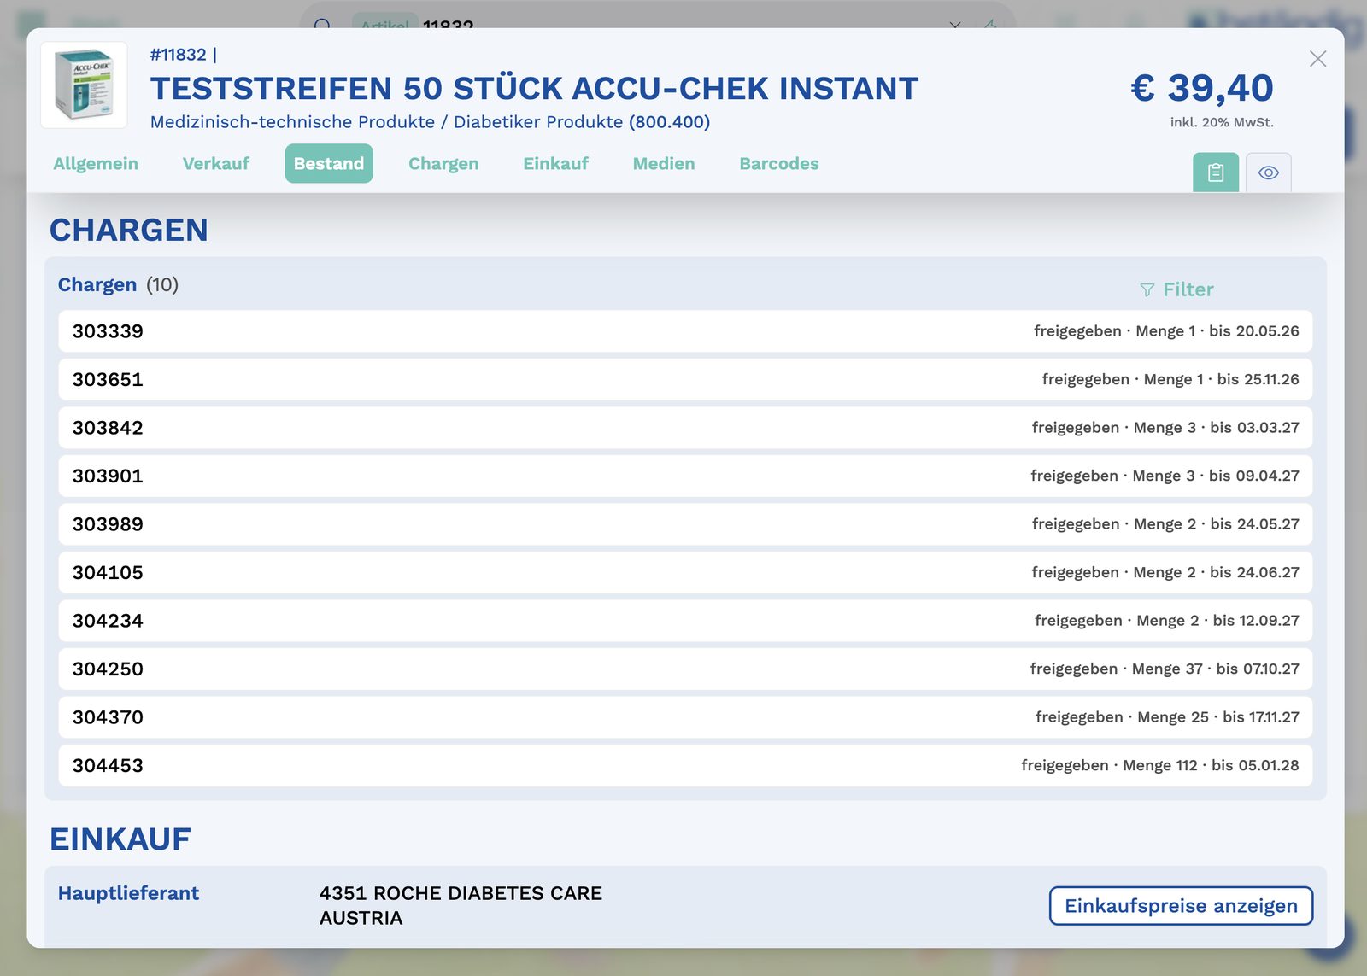The height and width of the screenshot is (976, 1367).
Task: Click the price € 39,40
Action: 1202,88
